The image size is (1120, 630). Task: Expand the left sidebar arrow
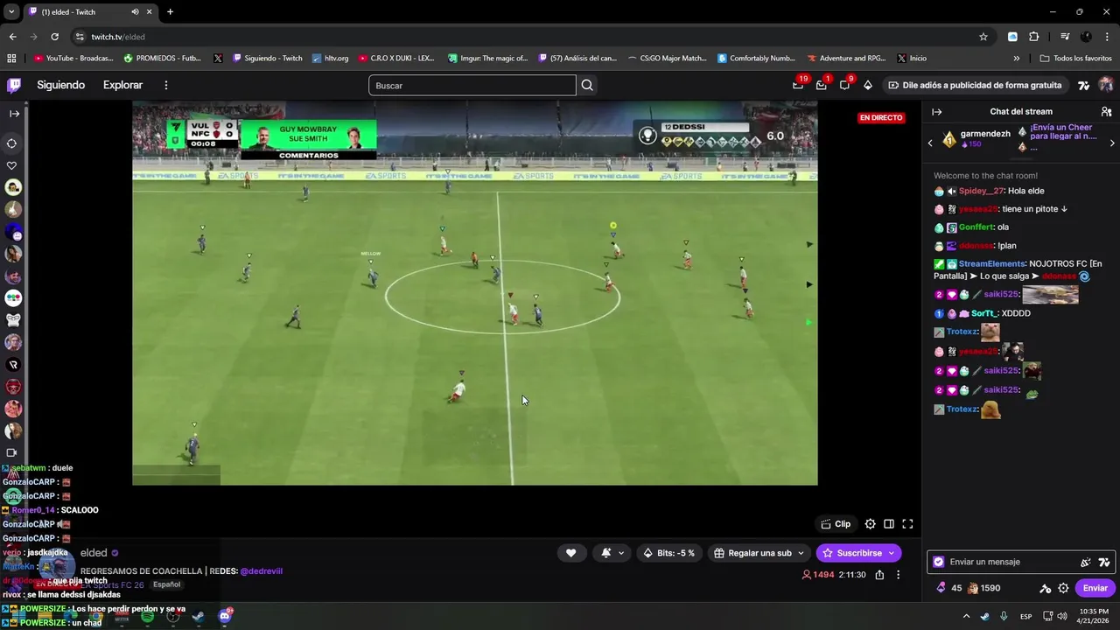pos(14,114)
